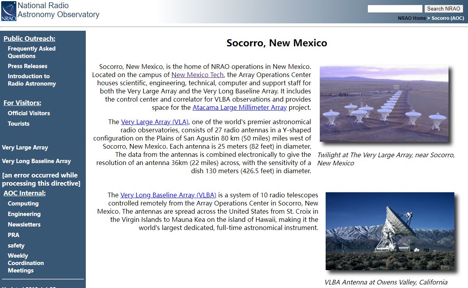Open safety link in sidebar
468x288 pixels.
click(x=16, y=246)
